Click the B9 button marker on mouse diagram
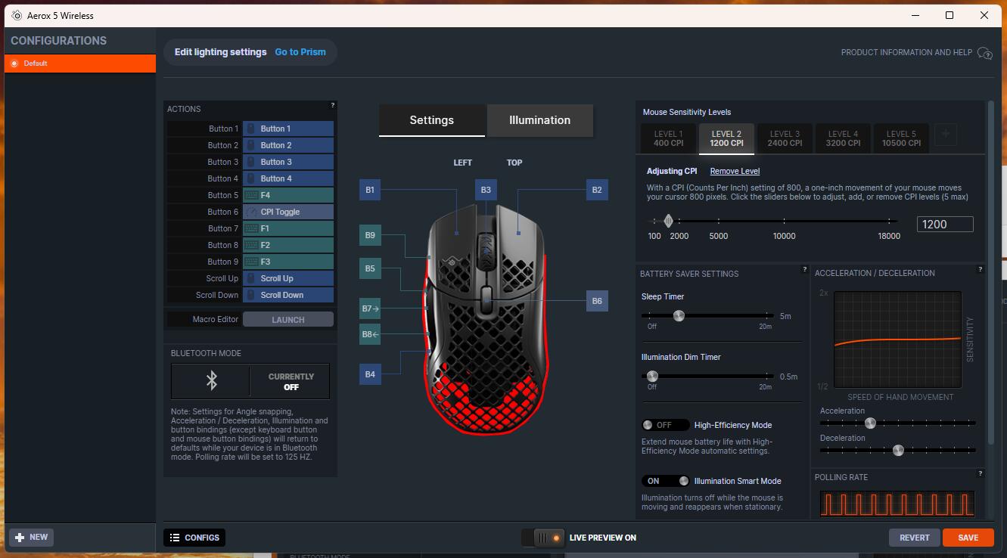1007x558 pixels. 370,235
